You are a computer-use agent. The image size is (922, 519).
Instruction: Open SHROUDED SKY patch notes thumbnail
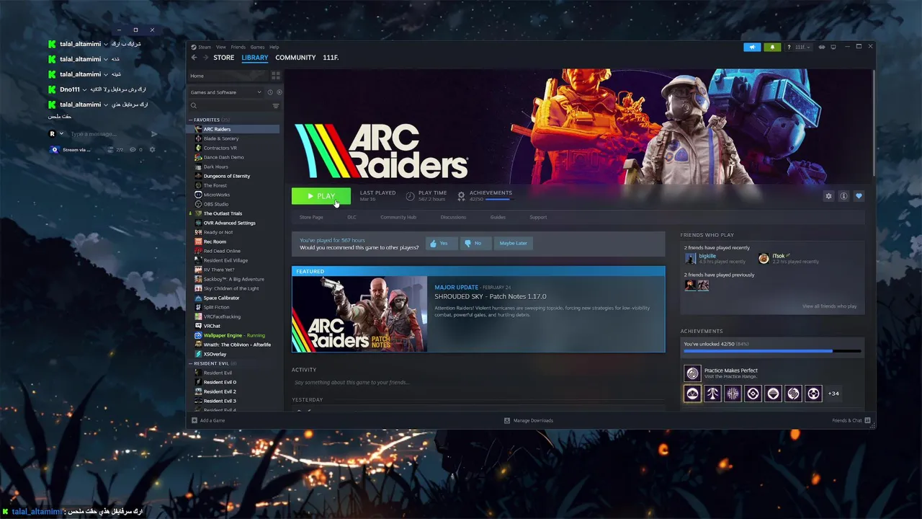point(359,314)
